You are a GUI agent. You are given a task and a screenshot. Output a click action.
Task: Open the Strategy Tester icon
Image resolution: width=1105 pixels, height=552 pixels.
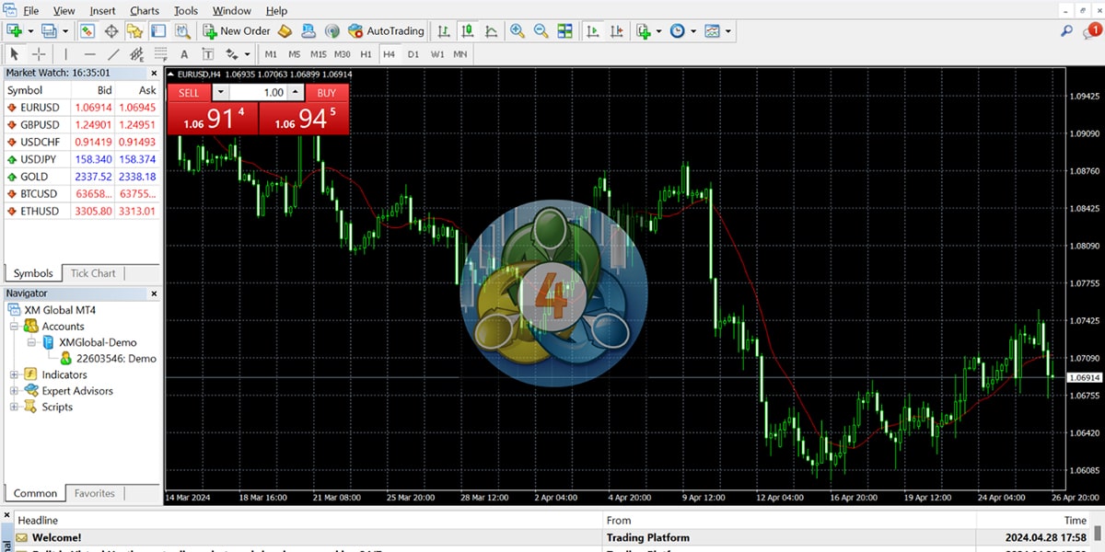(182, 30)
